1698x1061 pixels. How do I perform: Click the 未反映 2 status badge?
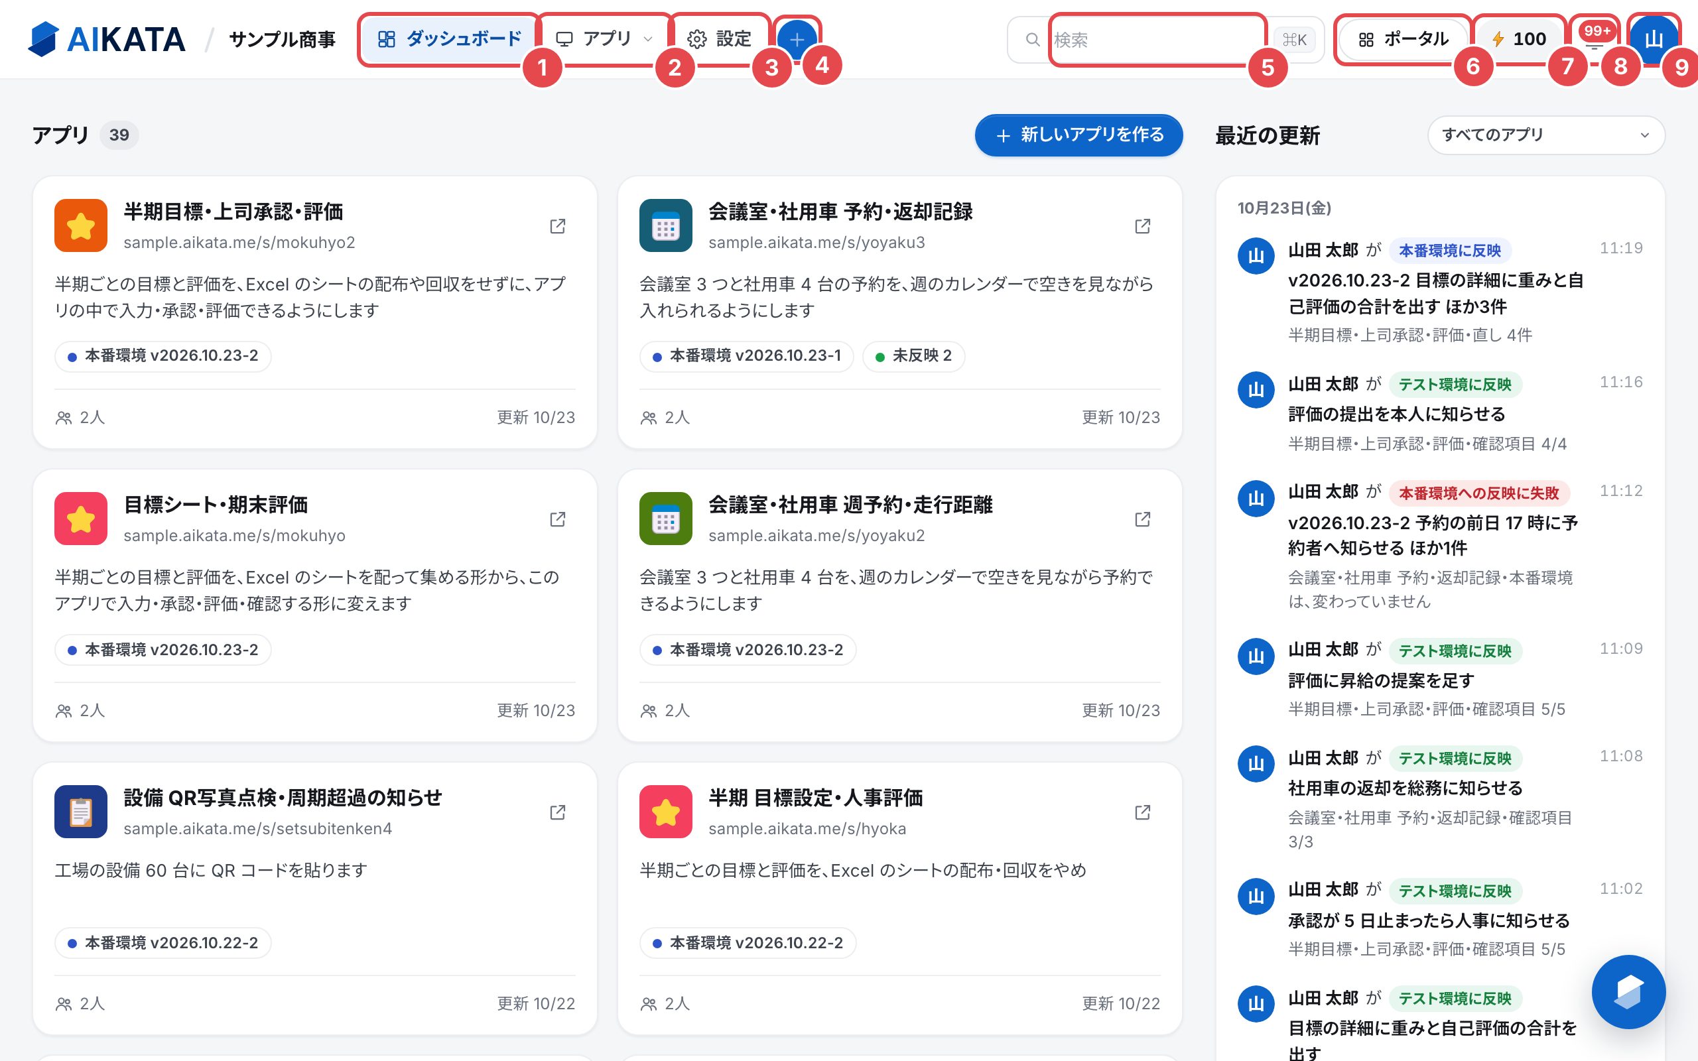[x=913, y=356]
